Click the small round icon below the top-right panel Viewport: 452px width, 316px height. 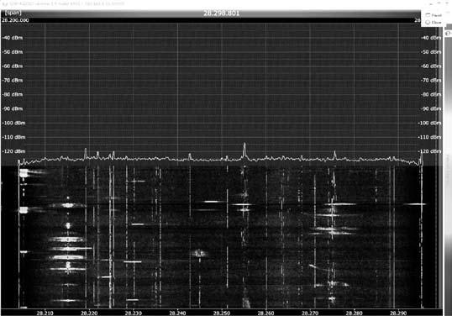click(x=448, y=34)
